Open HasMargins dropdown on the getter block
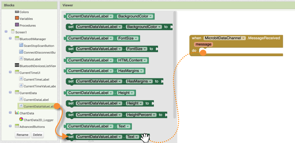The width and height of the screenshot is (295, 143). tap(130, 71)
